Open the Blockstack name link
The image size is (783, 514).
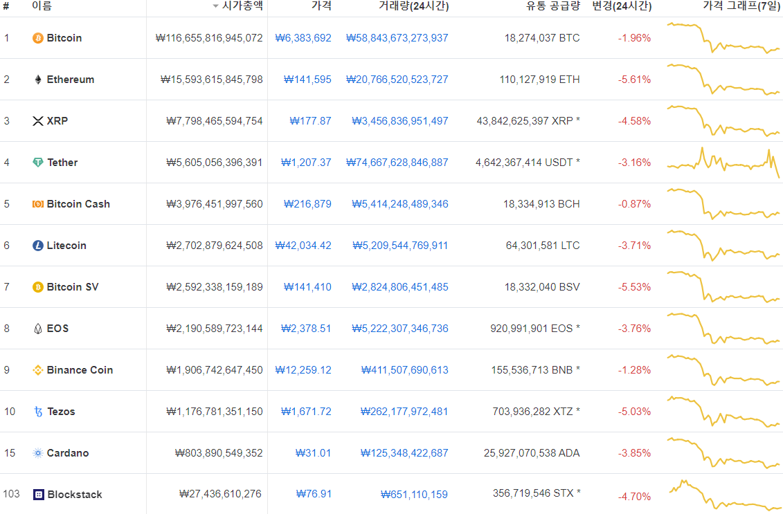[x=74, y=495]
